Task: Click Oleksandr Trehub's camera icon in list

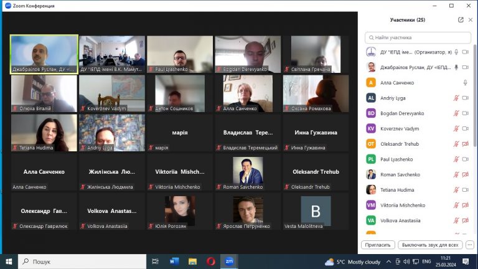Action: [x=465, y=144]
